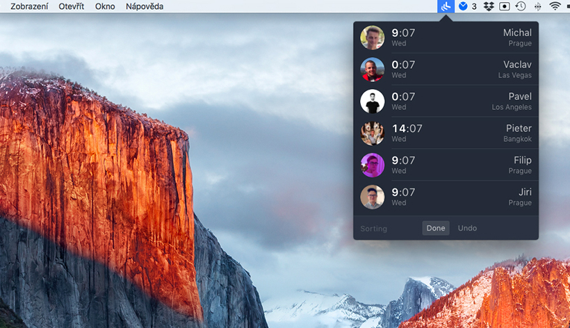The width and height of the screenshot is (570, 328).
Task: Click Filip's purple avatar
Action: click(x=373, y=165)
